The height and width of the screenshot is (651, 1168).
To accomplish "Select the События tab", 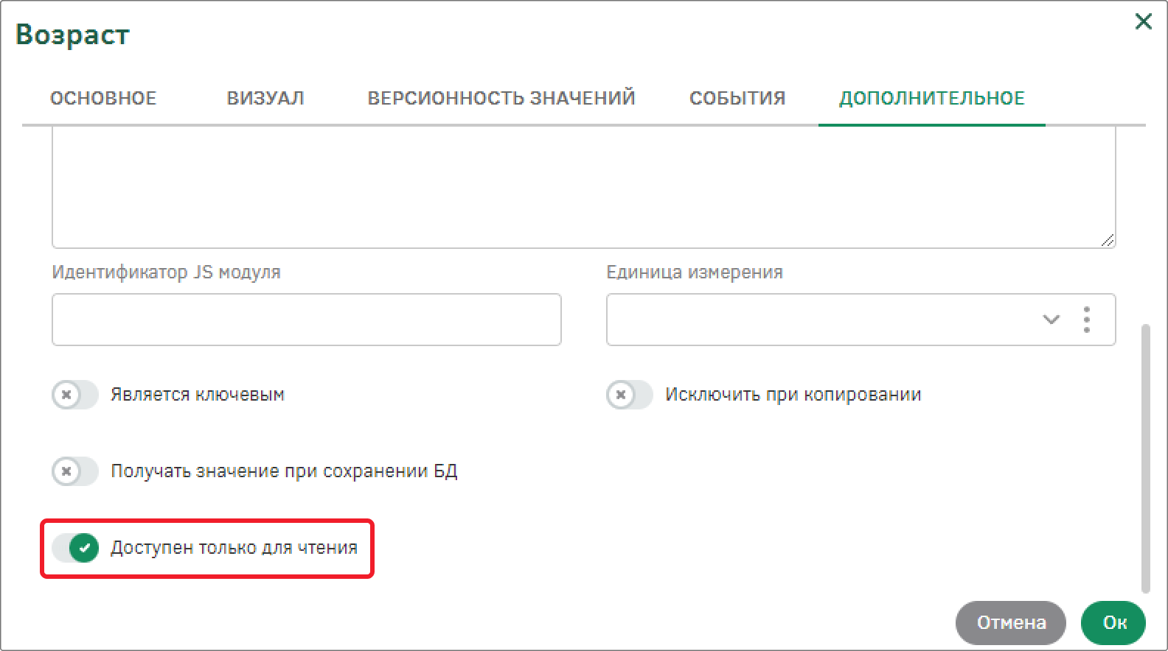I will (737, 98).
